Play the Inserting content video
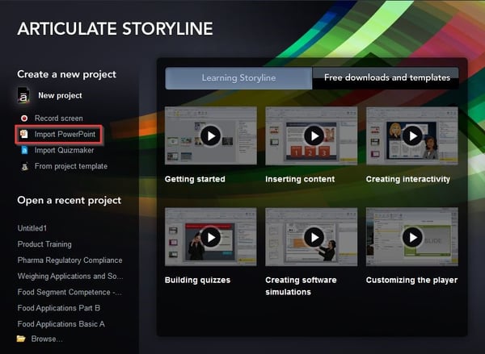The image size is (485, 354). coord(314,135)
